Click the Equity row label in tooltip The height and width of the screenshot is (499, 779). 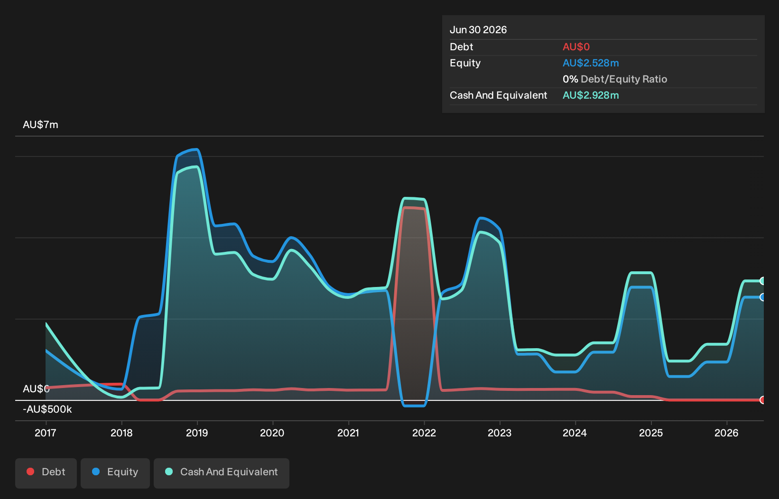click(465, 63)
